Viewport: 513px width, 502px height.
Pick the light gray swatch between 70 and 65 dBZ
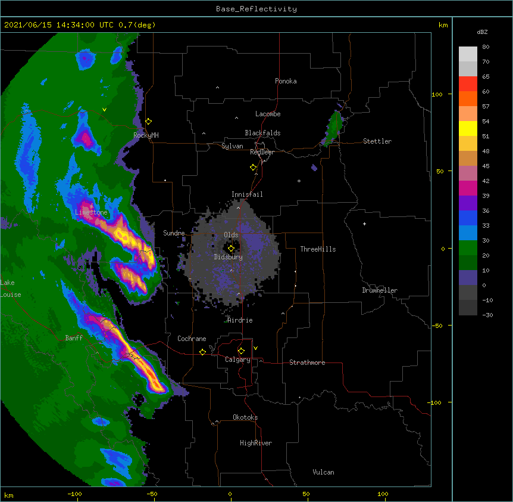click(468, 69)
